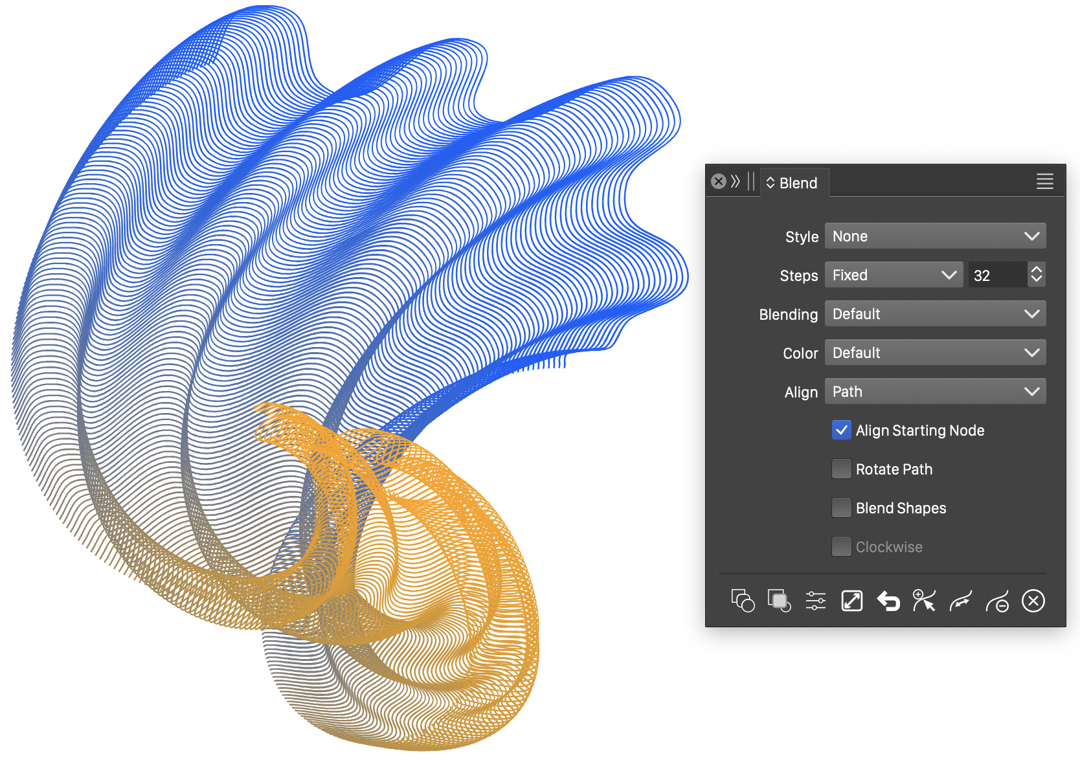Click the shaded square blend icon

tap(779, 601)
